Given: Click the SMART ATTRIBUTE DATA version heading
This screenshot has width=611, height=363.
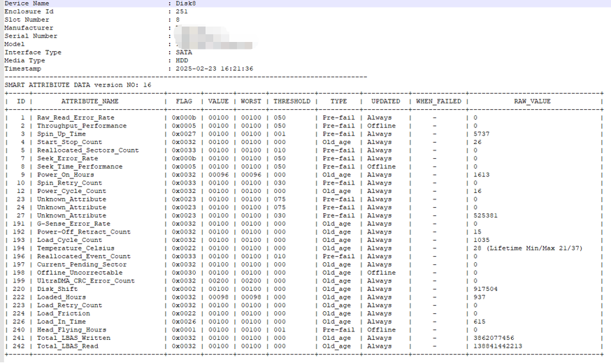Looking at the screenshot, I should pyautogui.click(x=78, y=85).
